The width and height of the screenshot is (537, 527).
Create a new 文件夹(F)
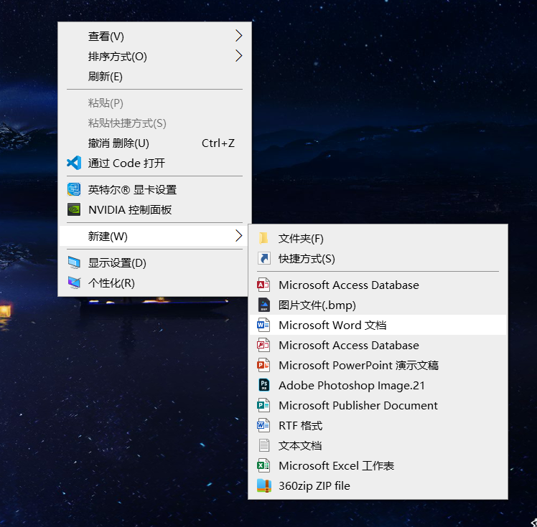(x=378, y=238)
